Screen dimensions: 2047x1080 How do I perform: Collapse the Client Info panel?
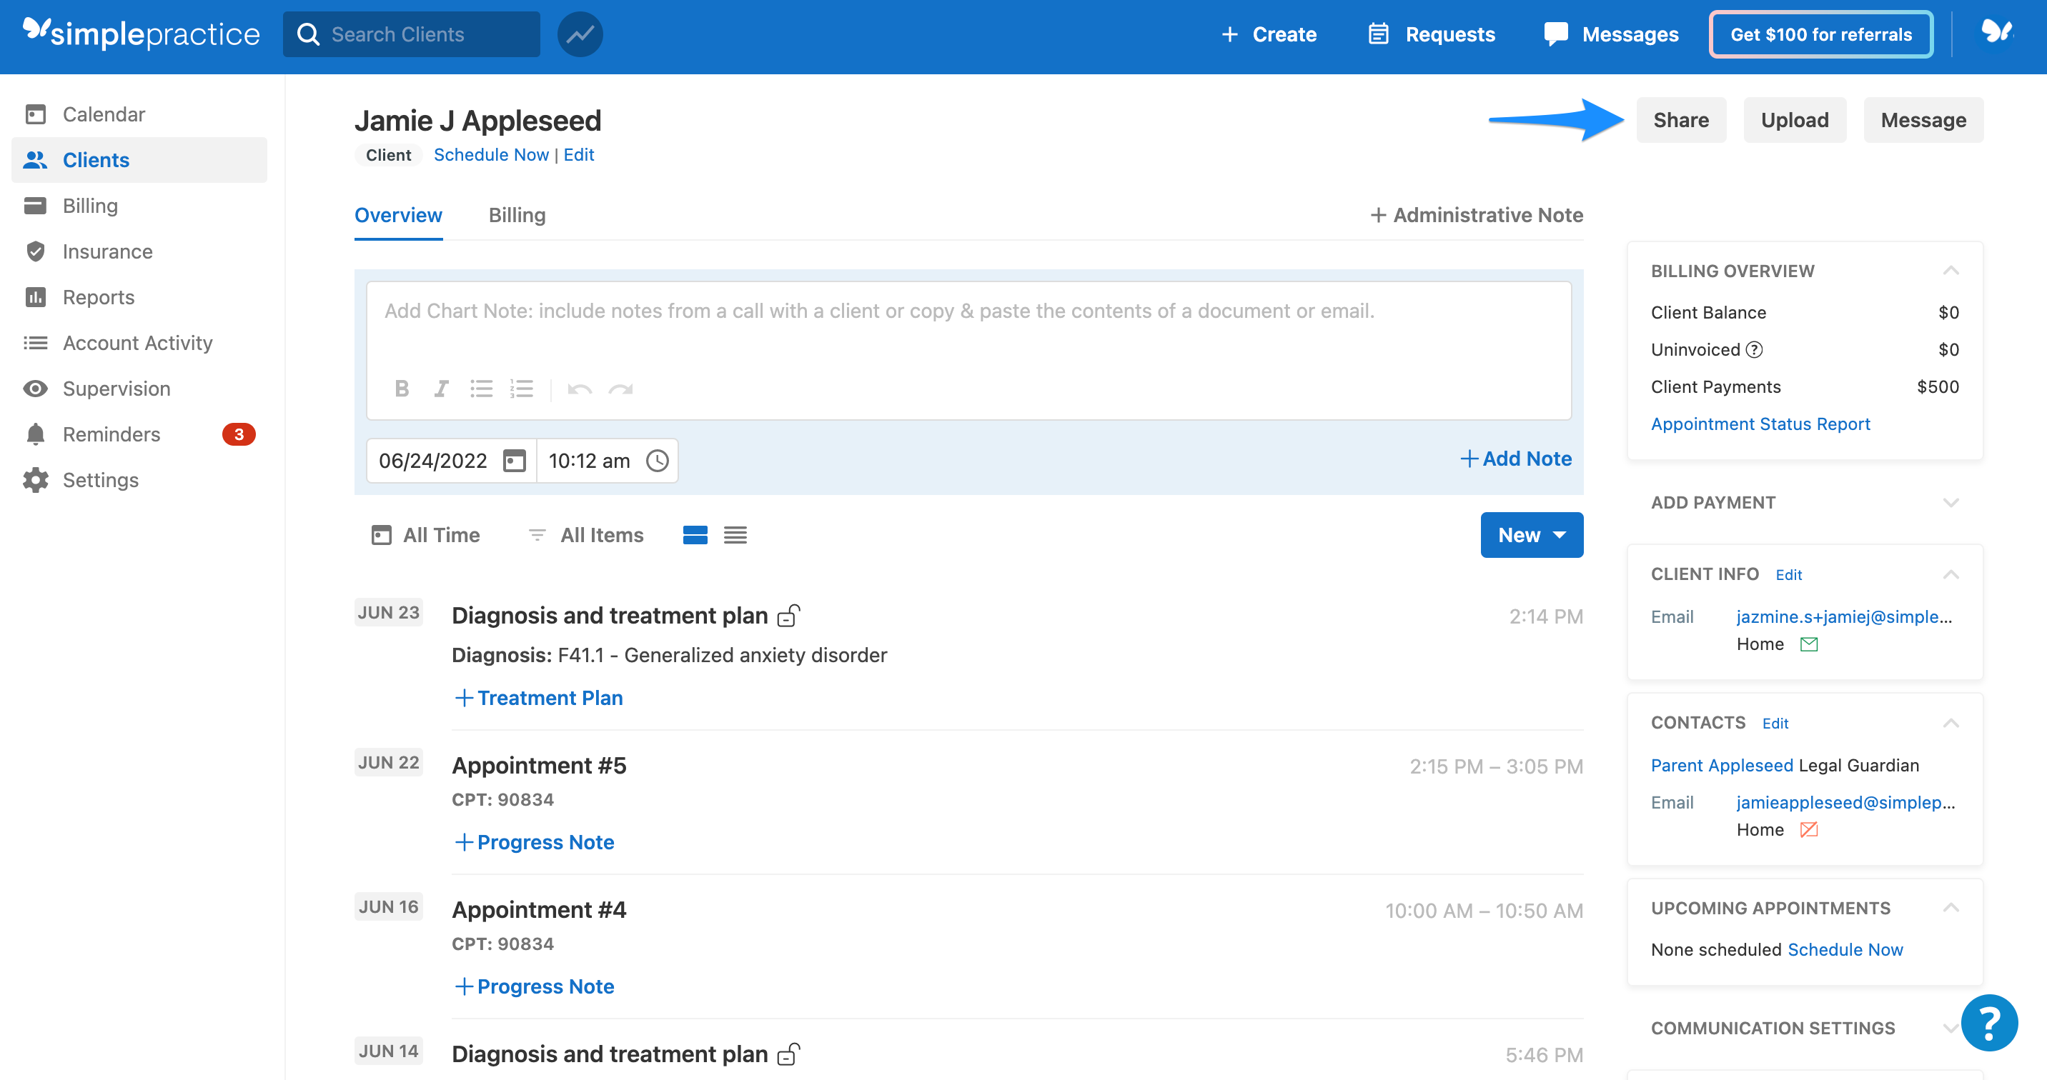click(x=1950, y=574)
